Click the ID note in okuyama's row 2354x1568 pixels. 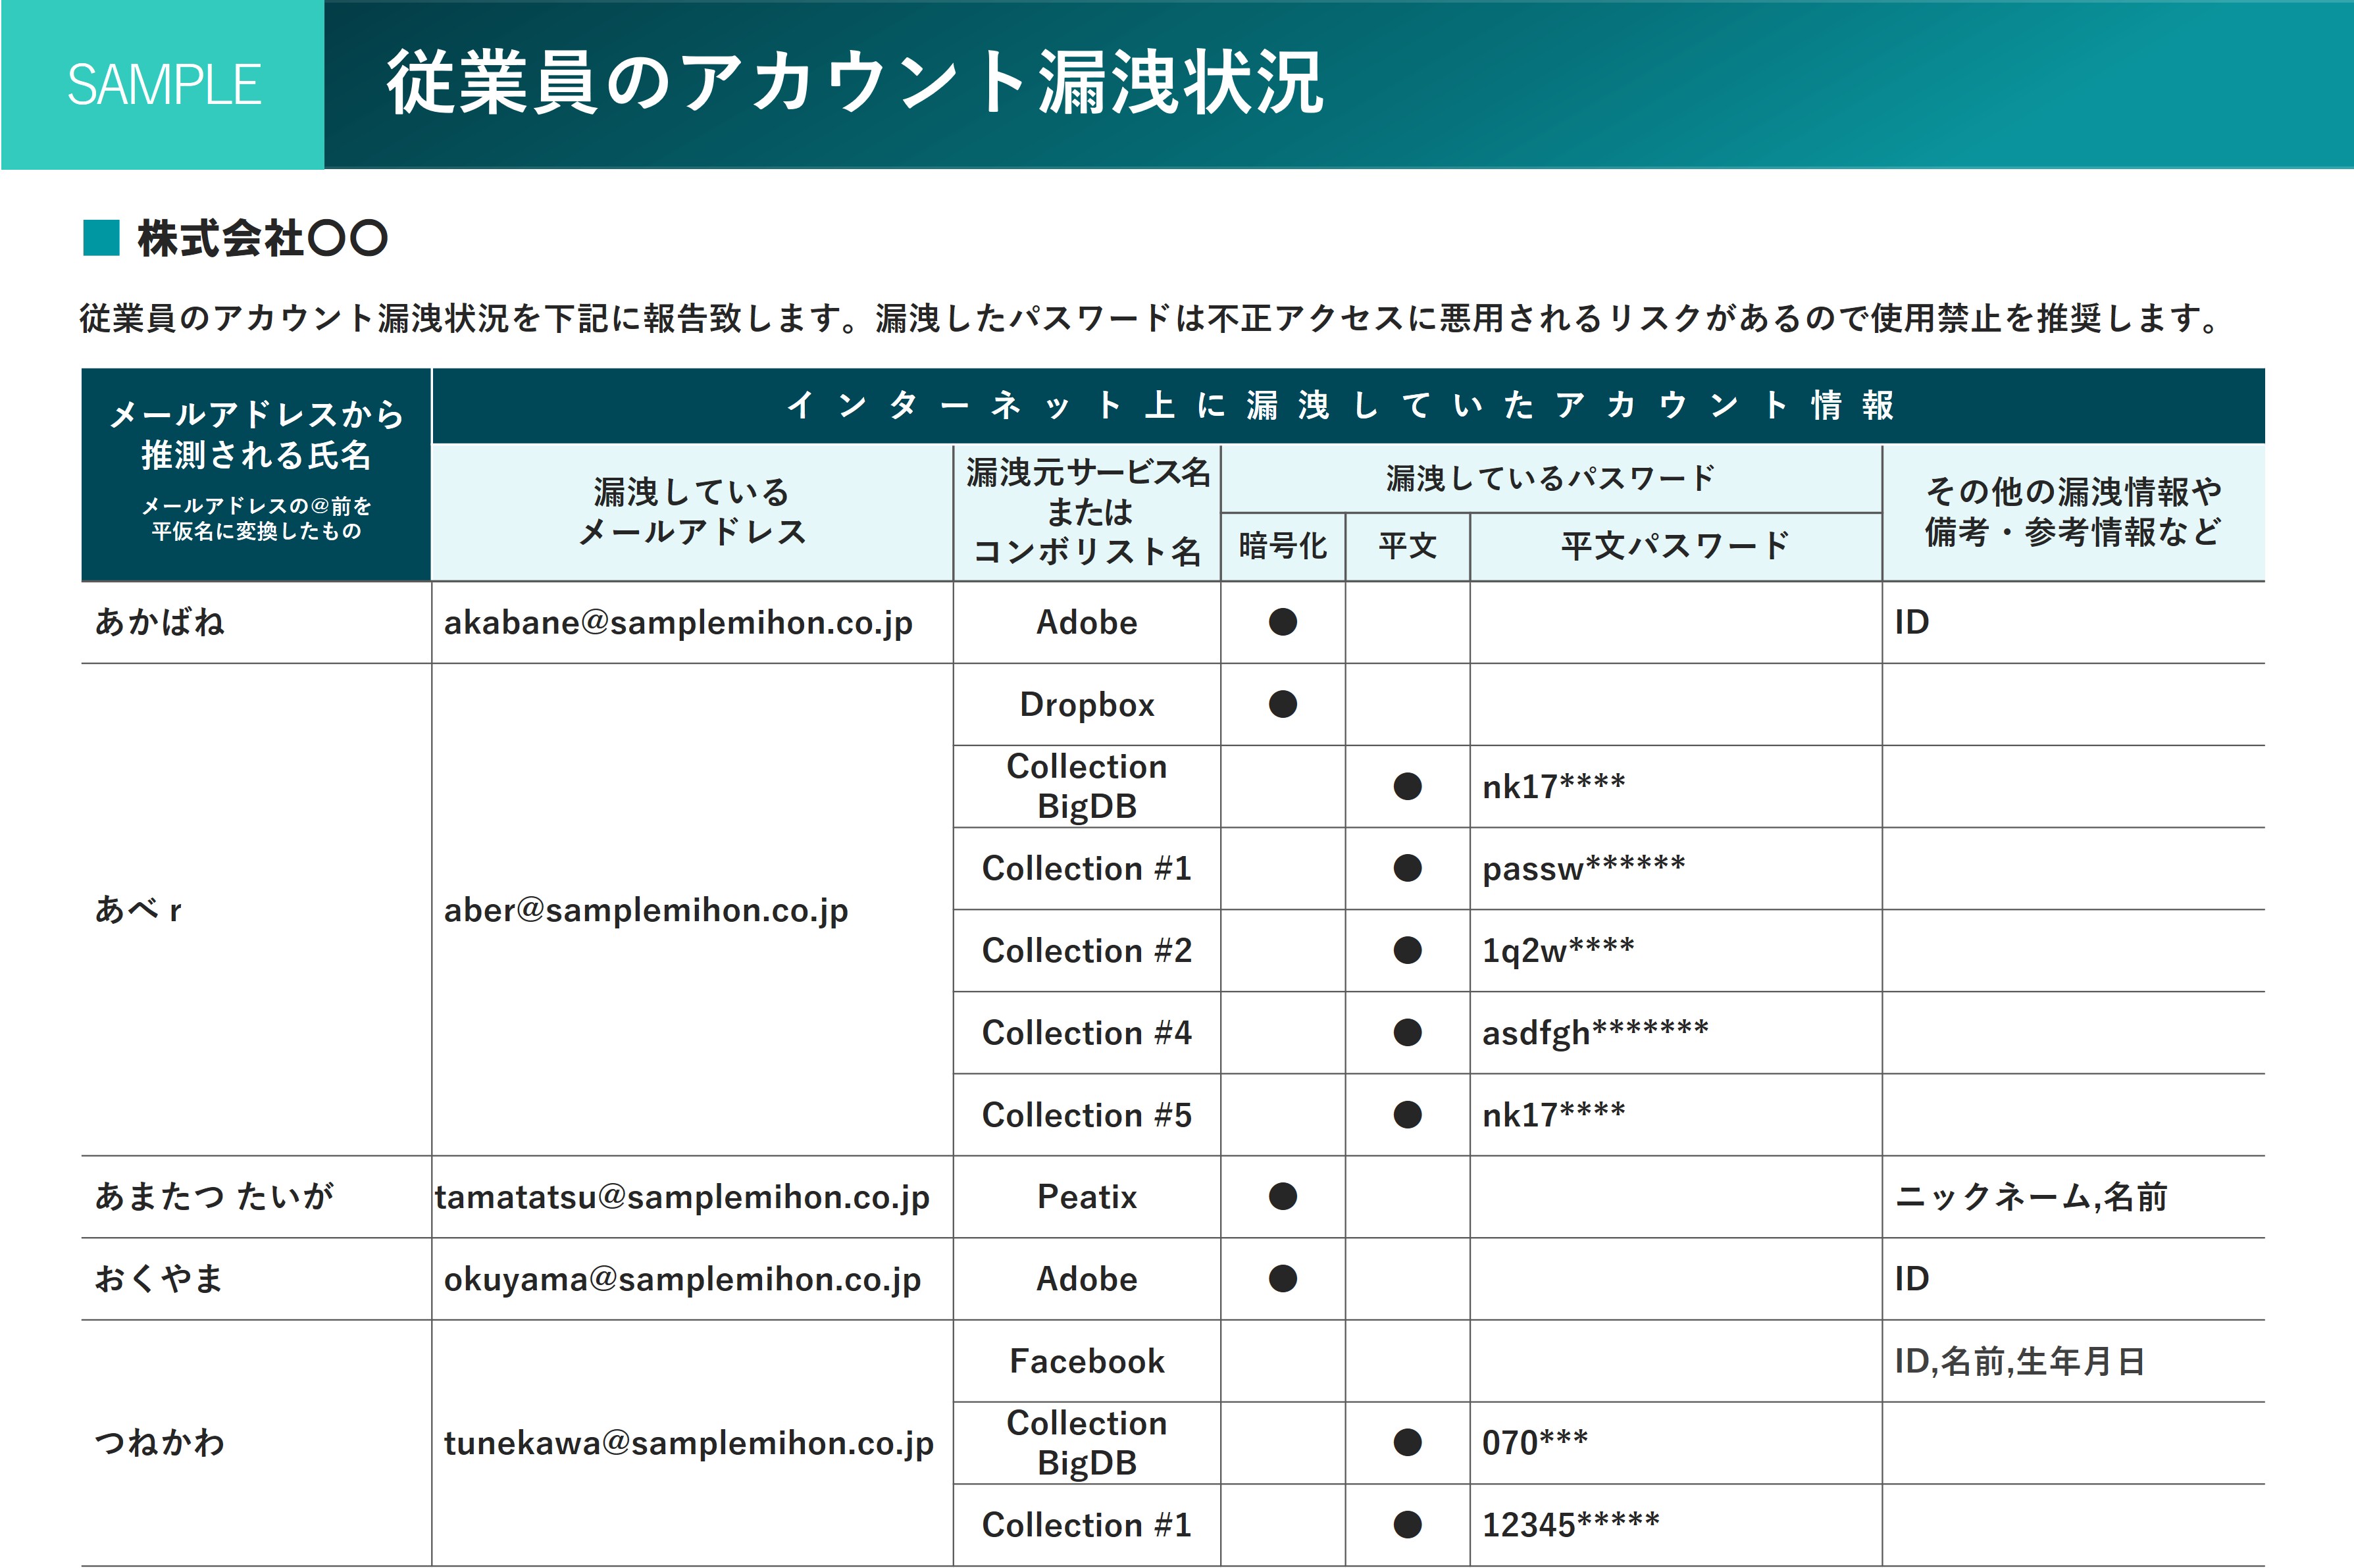(x=1911, y=1278)
